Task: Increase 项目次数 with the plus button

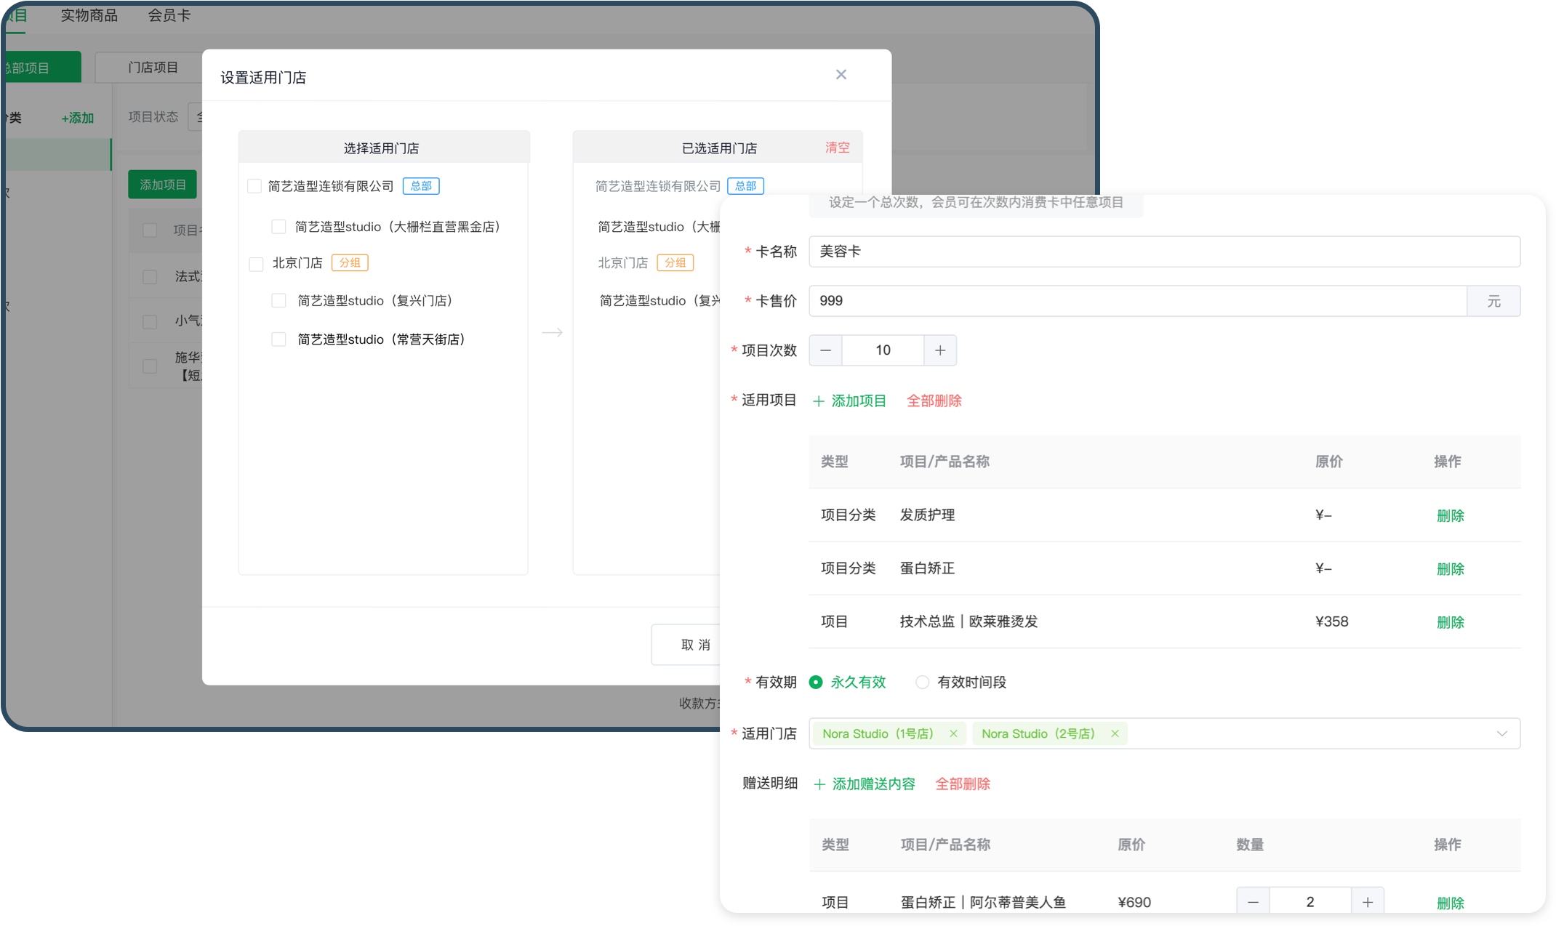Action: coord(940,350)
